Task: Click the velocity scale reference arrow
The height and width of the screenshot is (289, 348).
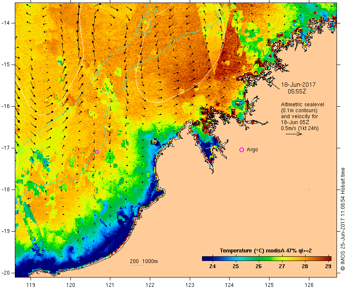Action: coord(294,134)
